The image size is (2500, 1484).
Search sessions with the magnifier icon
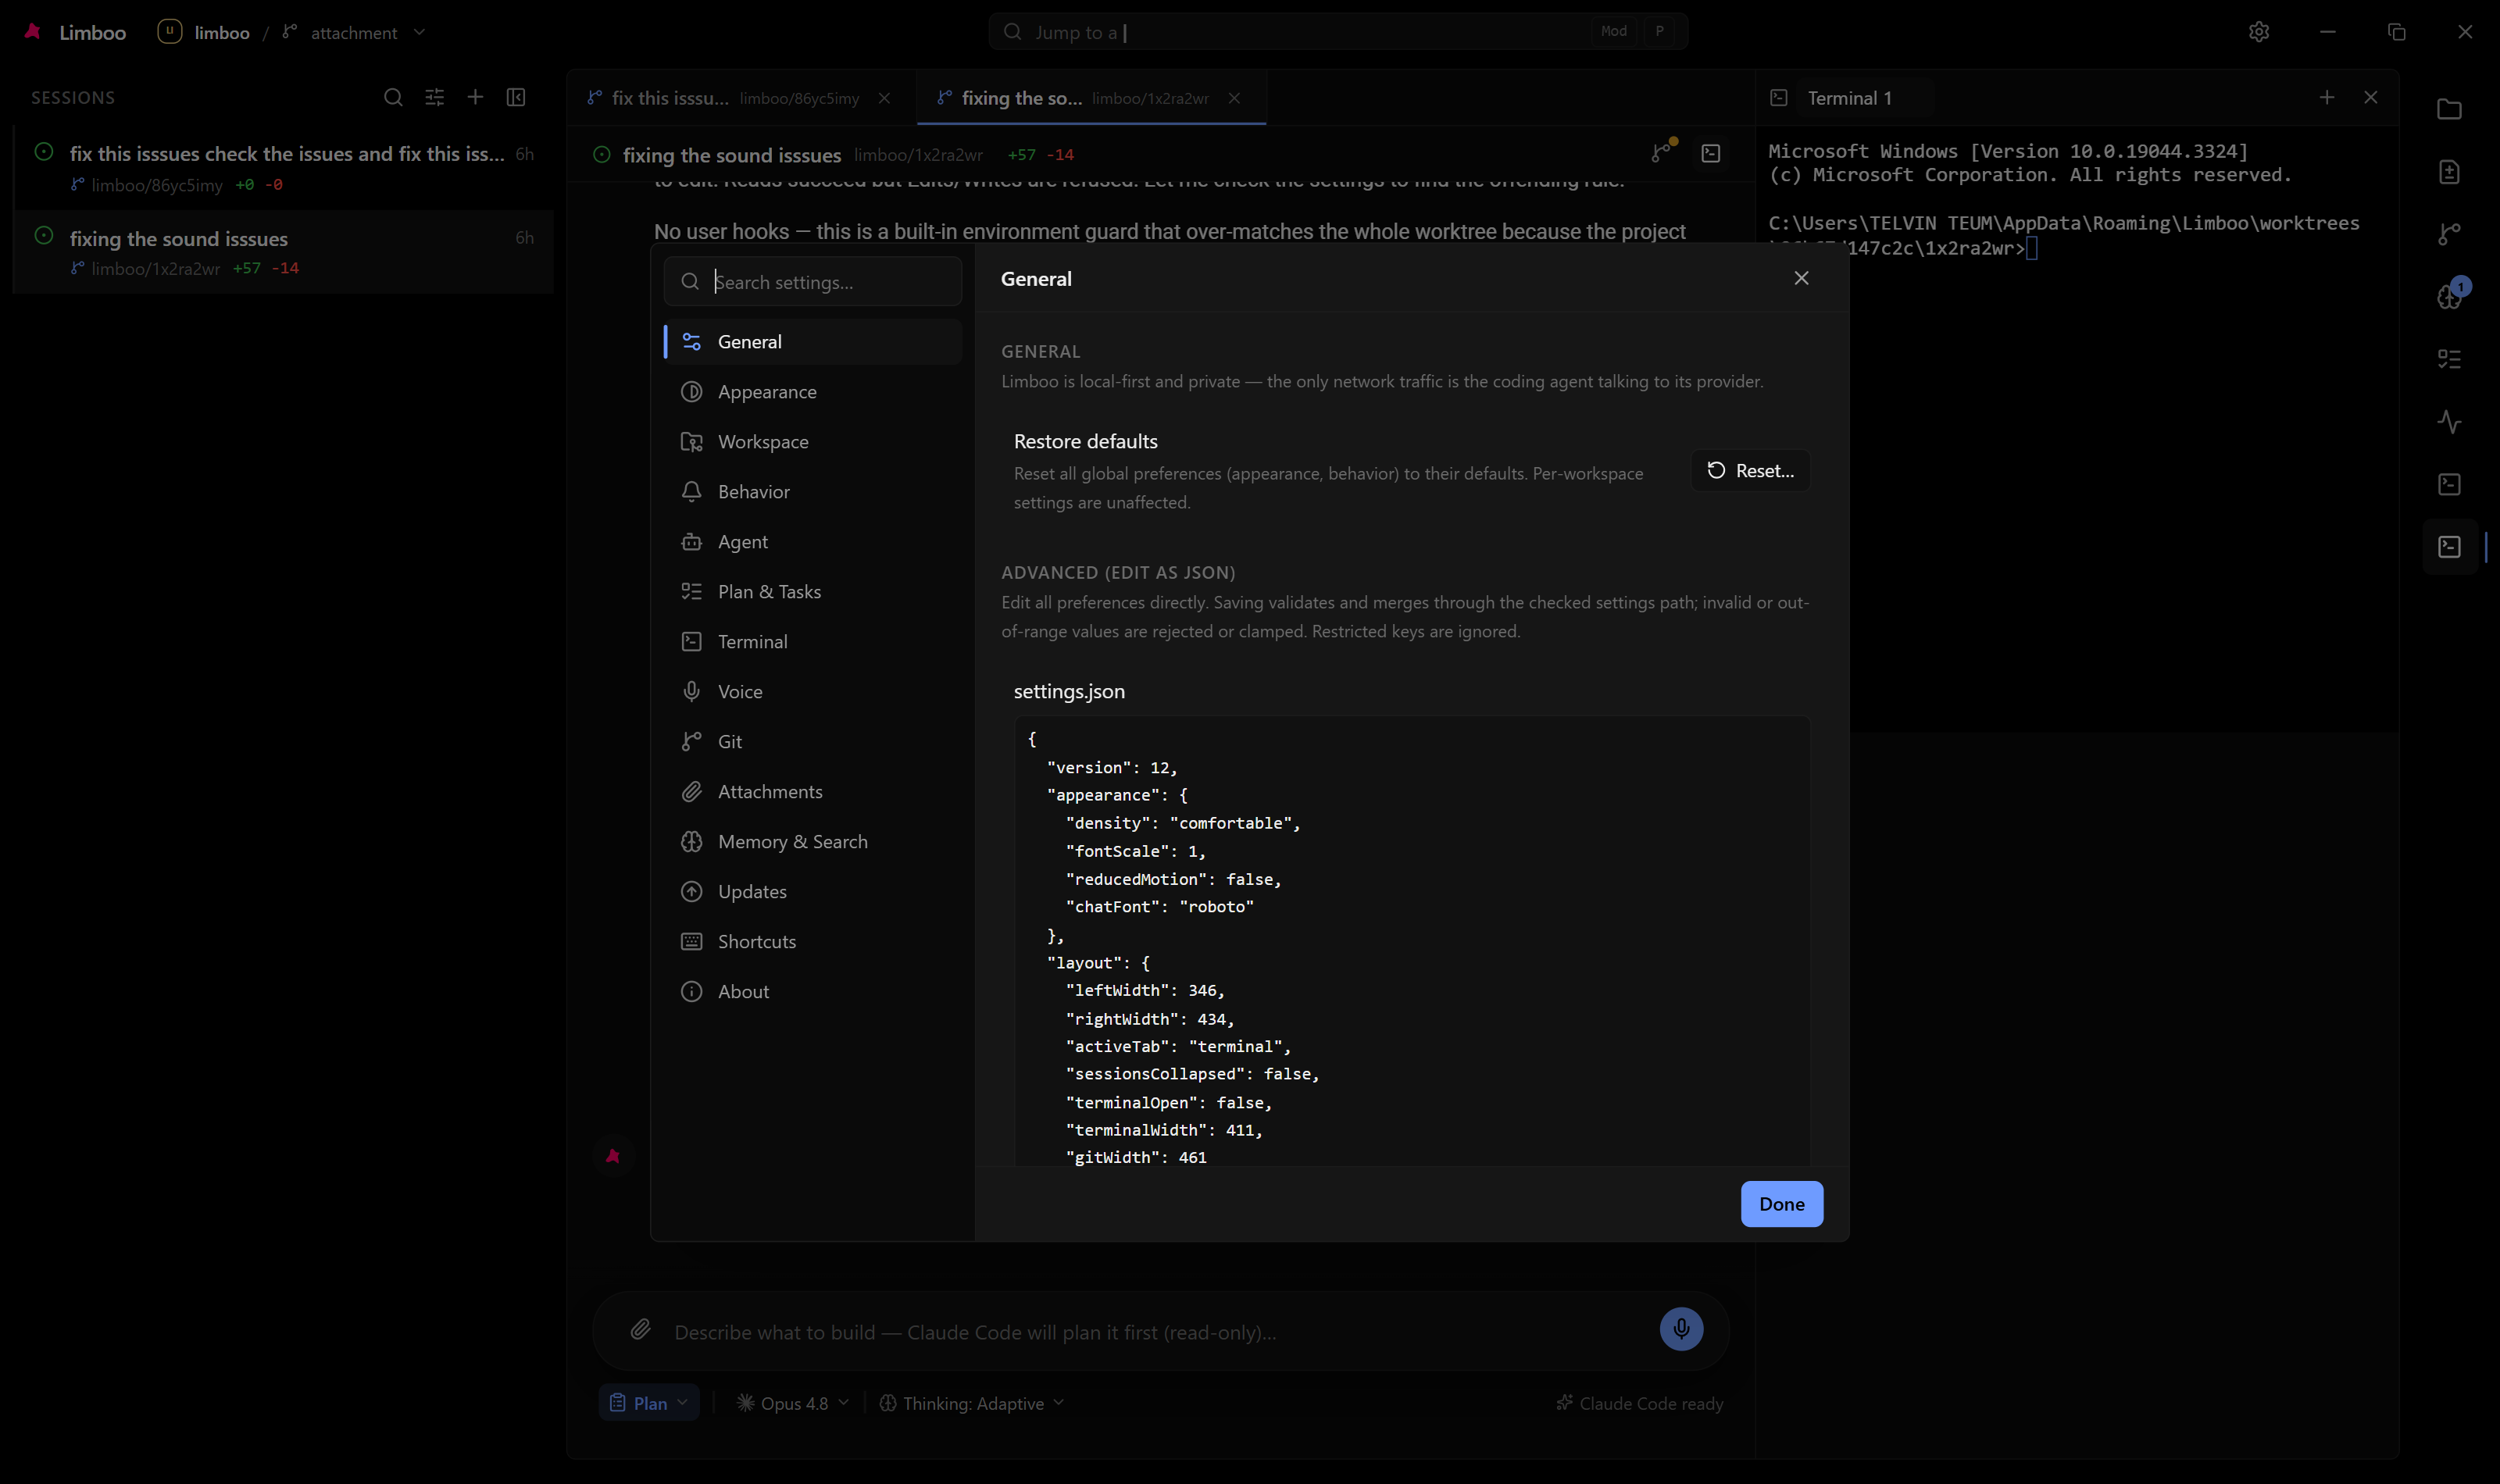point(393,97)
